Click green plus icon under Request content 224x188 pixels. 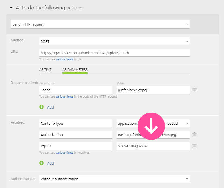click(x=42, y=107)
